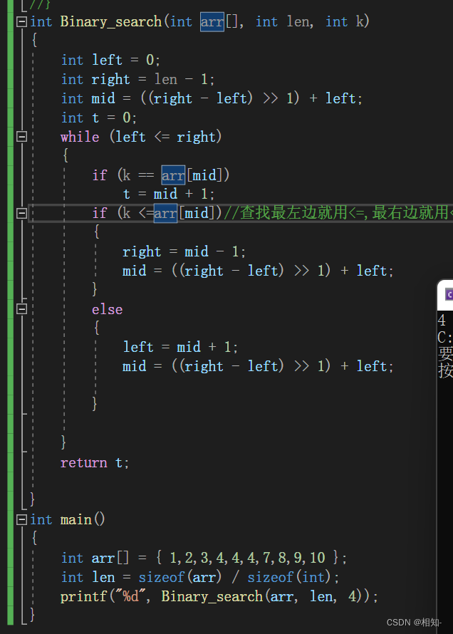The width and height of the screenshot is (453, 634).
Task: Click 'int mid' declaration line
Action: click(x=212, y=98)
